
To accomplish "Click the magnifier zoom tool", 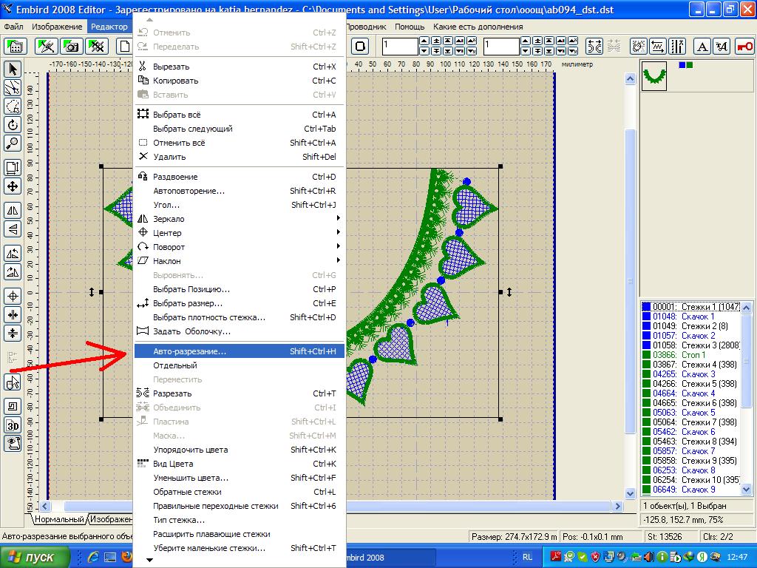I will point(13,143).
